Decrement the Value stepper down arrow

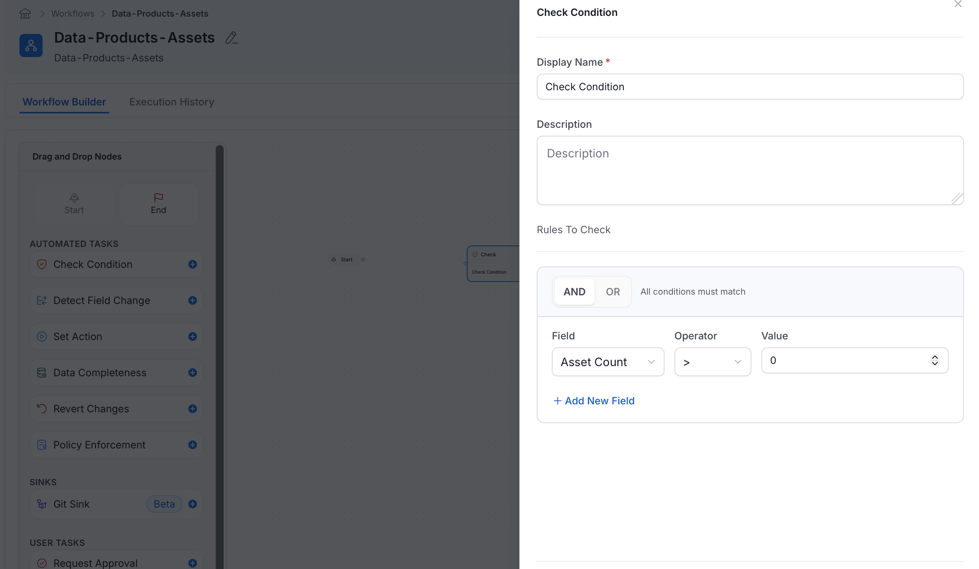pos(935,364)
